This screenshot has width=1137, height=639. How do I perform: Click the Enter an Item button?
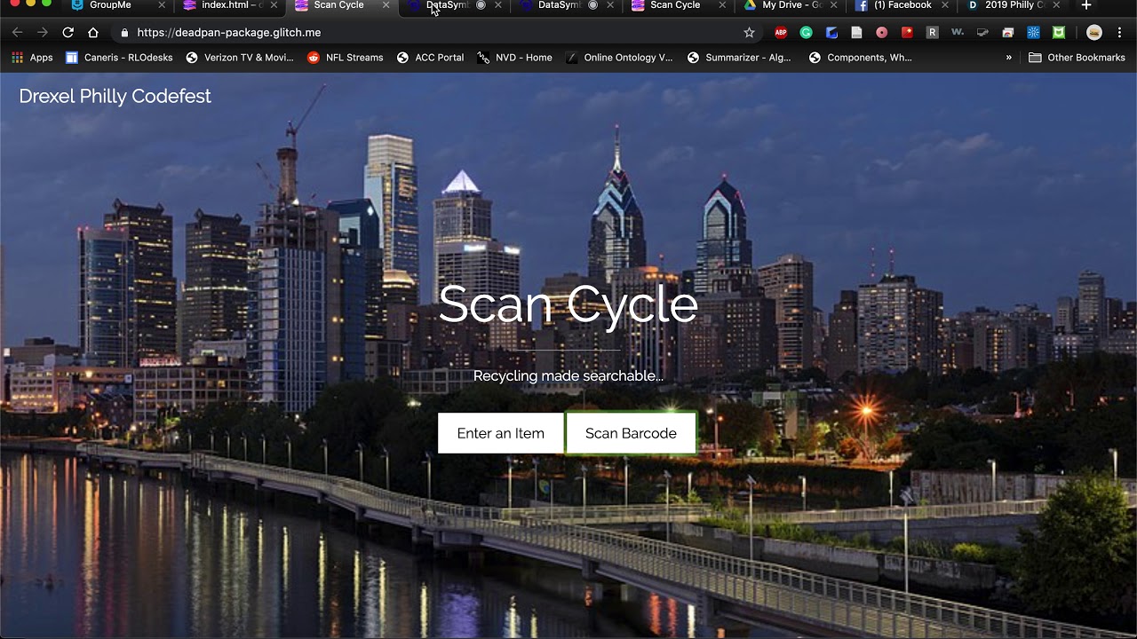501,433
